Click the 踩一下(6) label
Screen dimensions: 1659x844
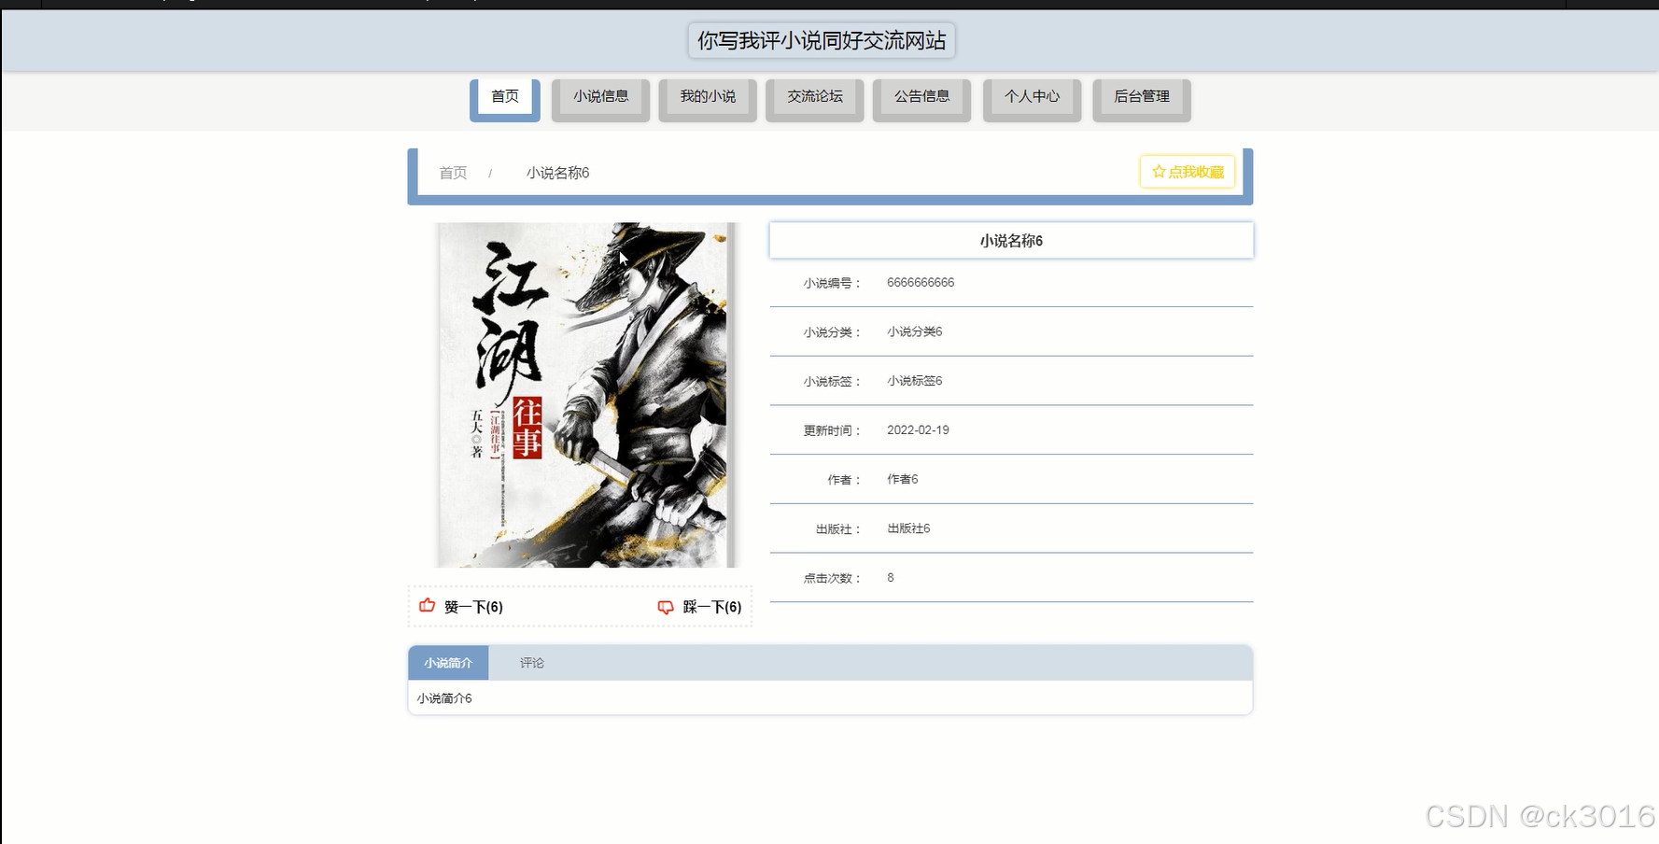[712, 607]
